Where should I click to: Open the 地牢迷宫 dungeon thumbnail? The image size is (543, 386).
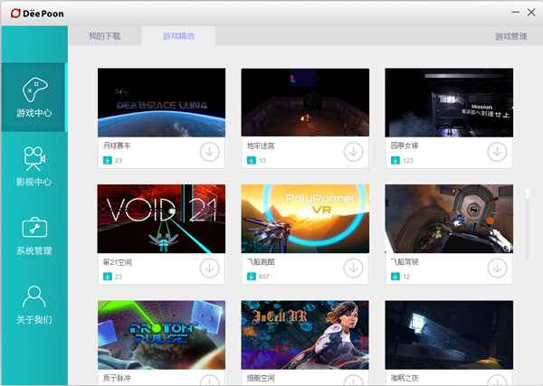[x=305, y=102]
